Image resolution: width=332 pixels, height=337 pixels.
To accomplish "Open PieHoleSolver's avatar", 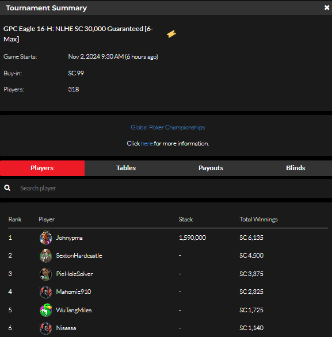I will click(45, 274).
